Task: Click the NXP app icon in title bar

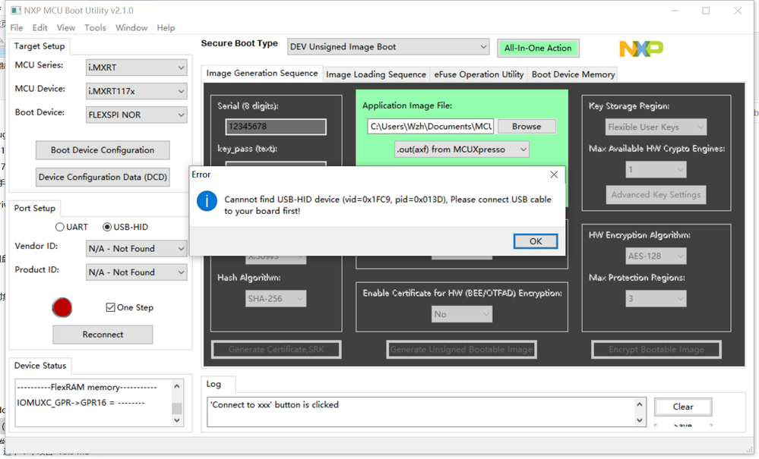Action: click(16, 10)
